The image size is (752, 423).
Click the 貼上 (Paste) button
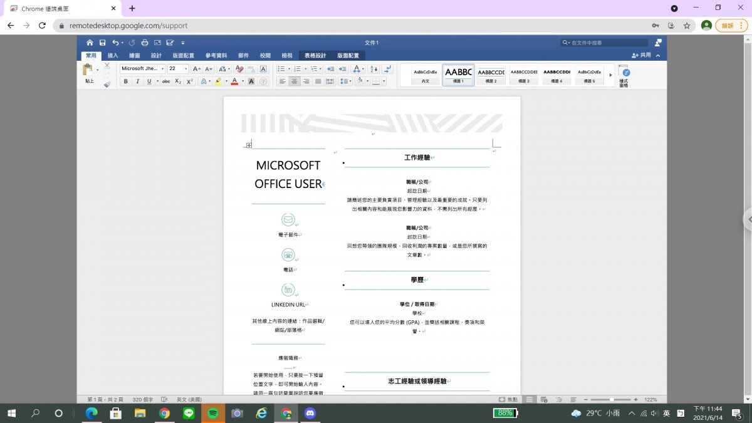[90, 73]
